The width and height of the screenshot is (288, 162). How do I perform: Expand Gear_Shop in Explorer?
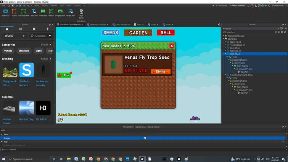tap(225, 48)
